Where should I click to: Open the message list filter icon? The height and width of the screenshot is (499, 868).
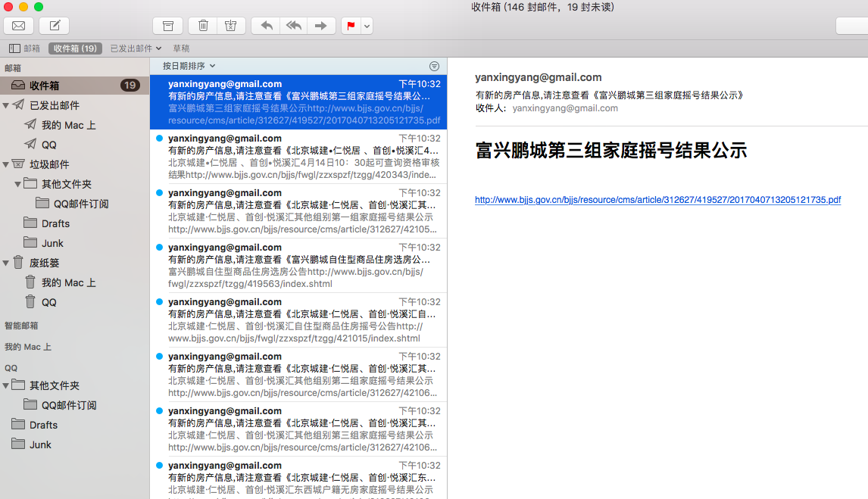tap(434, 66)
